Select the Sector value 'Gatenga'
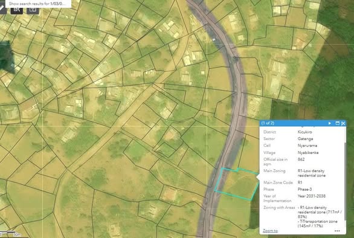Screen dimensions: 354x238 coord(305,139)
